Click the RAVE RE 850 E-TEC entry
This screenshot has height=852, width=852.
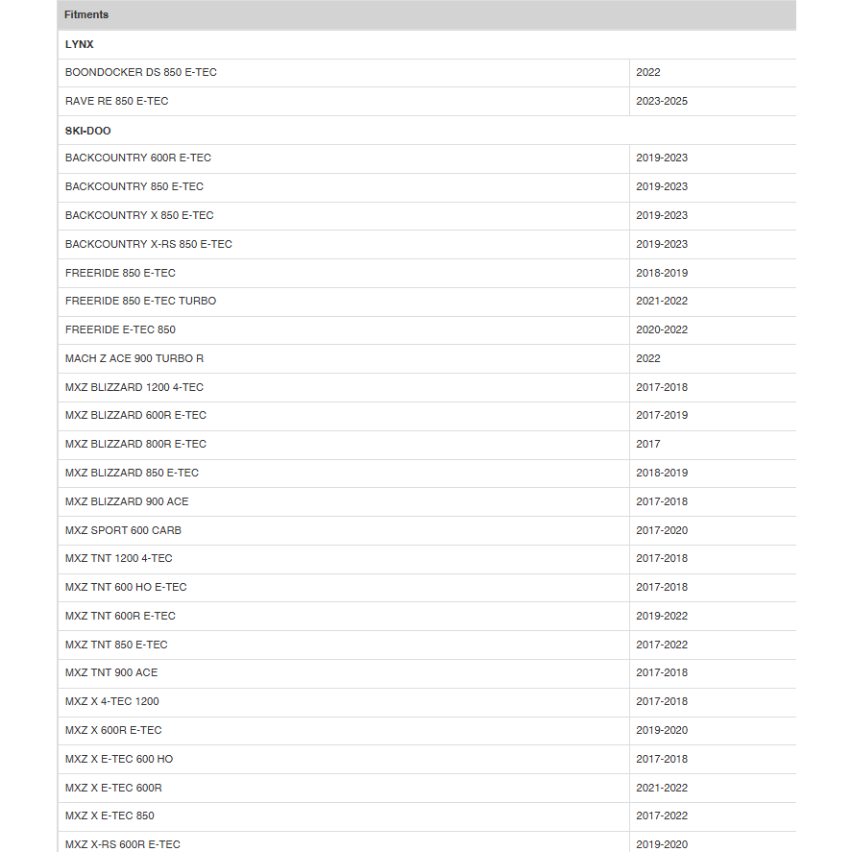pyautogui.click(x=117, y=101)
